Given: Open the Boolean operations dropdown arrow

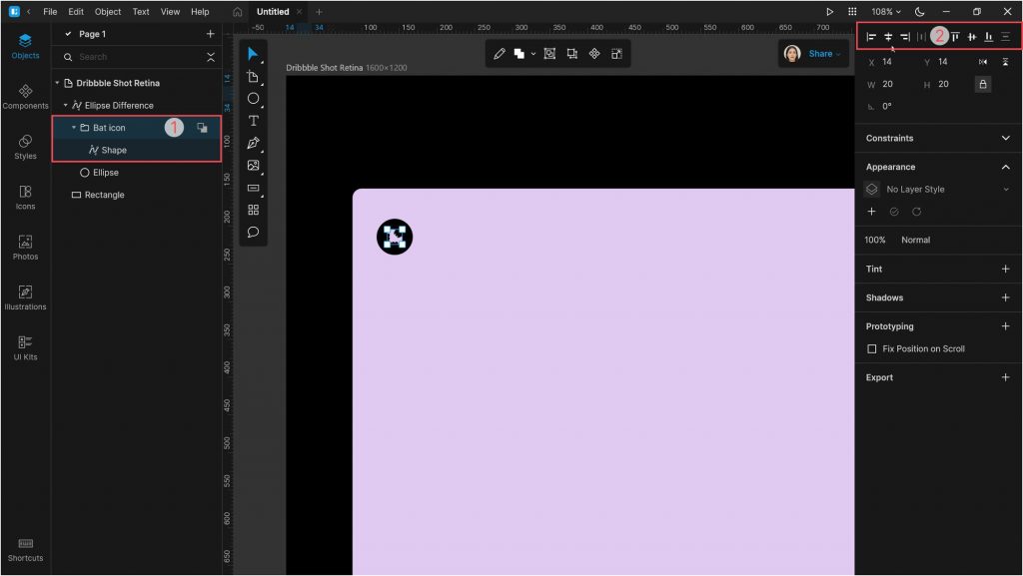Looking at the screenshot, I should 533,54.
